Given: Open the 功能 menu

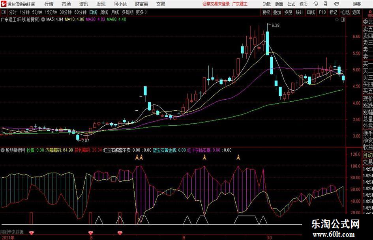Looking at the screenshot, I should click(x=267, y=4).
